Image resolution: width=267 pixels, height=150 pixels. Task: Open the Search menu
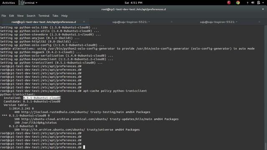[x=31, y=16]
